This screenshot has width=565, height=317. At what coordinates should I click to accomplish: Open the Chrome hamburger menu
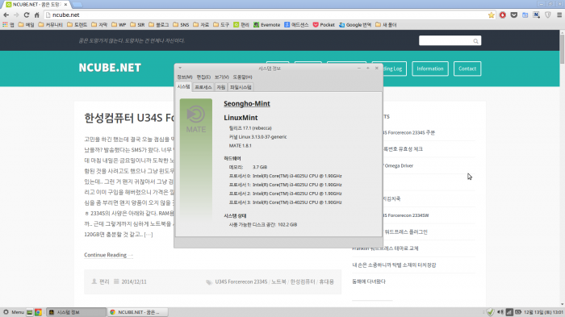coord(559,15)
